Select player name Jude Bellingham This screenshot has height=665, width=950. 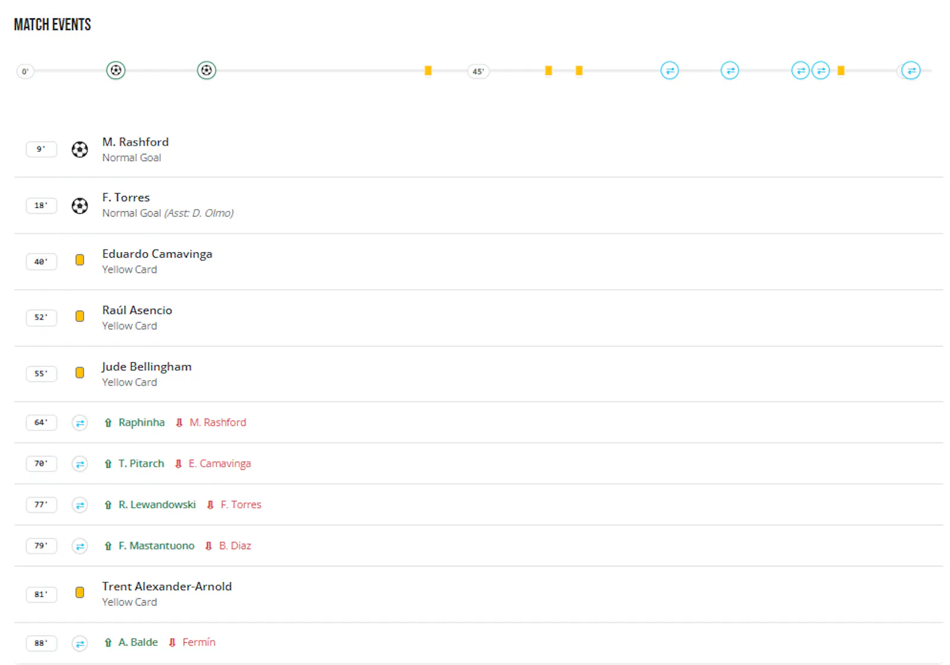147,366
